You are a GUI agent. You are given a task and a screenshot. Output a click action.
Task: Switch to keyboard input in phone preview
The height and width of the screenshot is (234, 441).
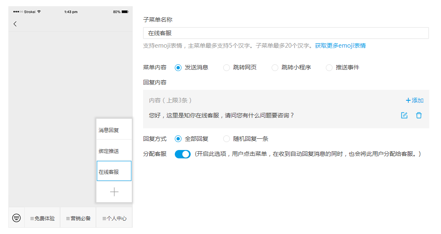point(17,218)
